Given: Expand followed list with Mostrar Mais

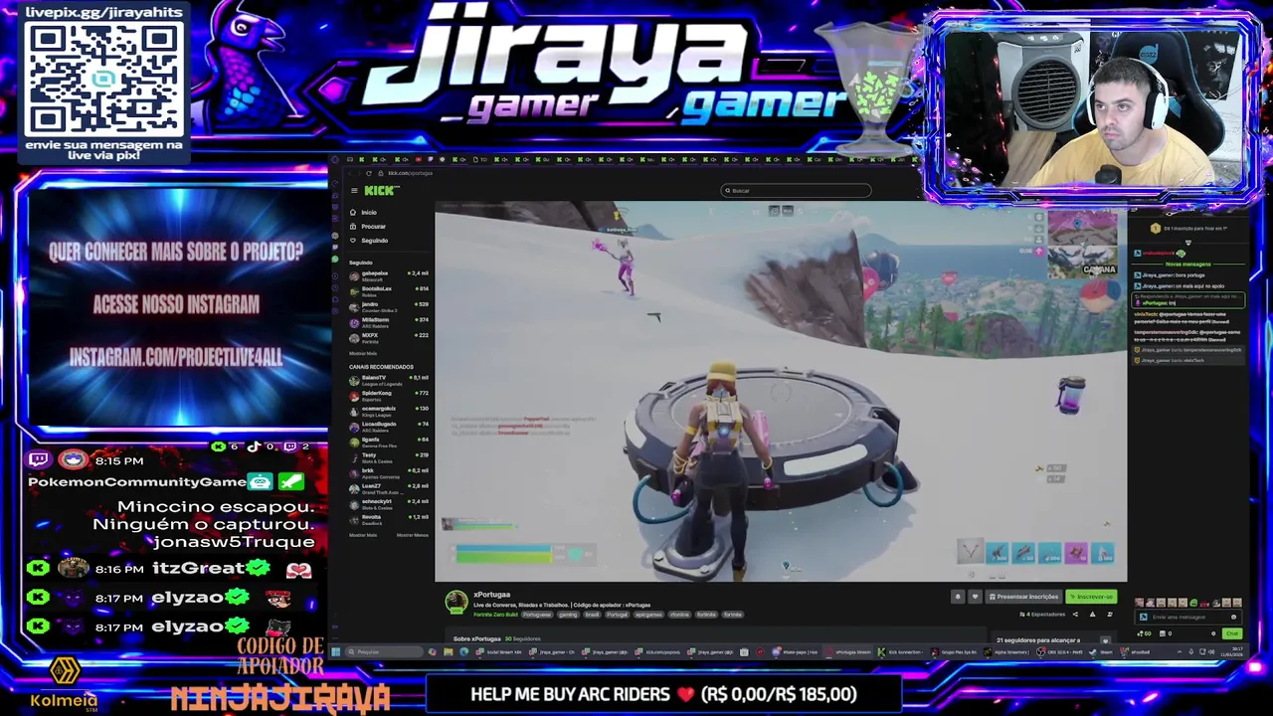Looking at the screenshot, I should point(363,353).
